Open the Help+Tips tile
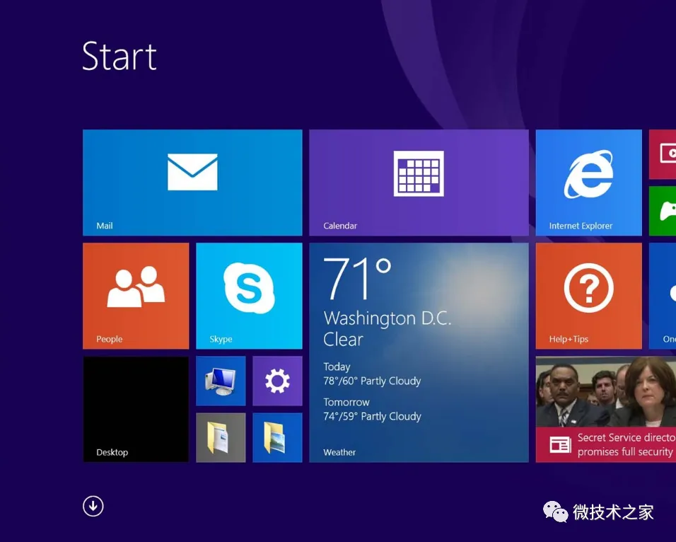The width and height of the screenshot is (676, 542). click(x=588, y=296)
